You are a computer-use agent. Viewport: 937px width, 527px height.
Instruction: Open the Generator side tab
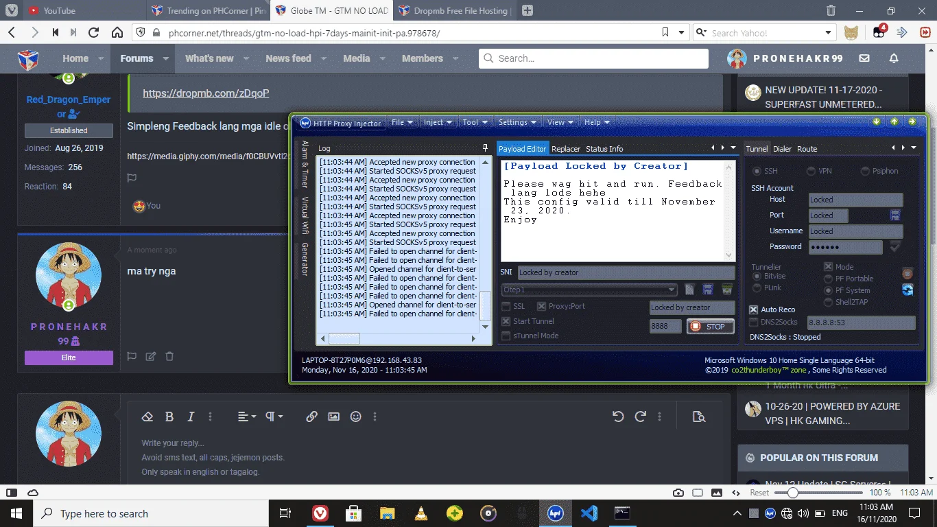(305, 259)
